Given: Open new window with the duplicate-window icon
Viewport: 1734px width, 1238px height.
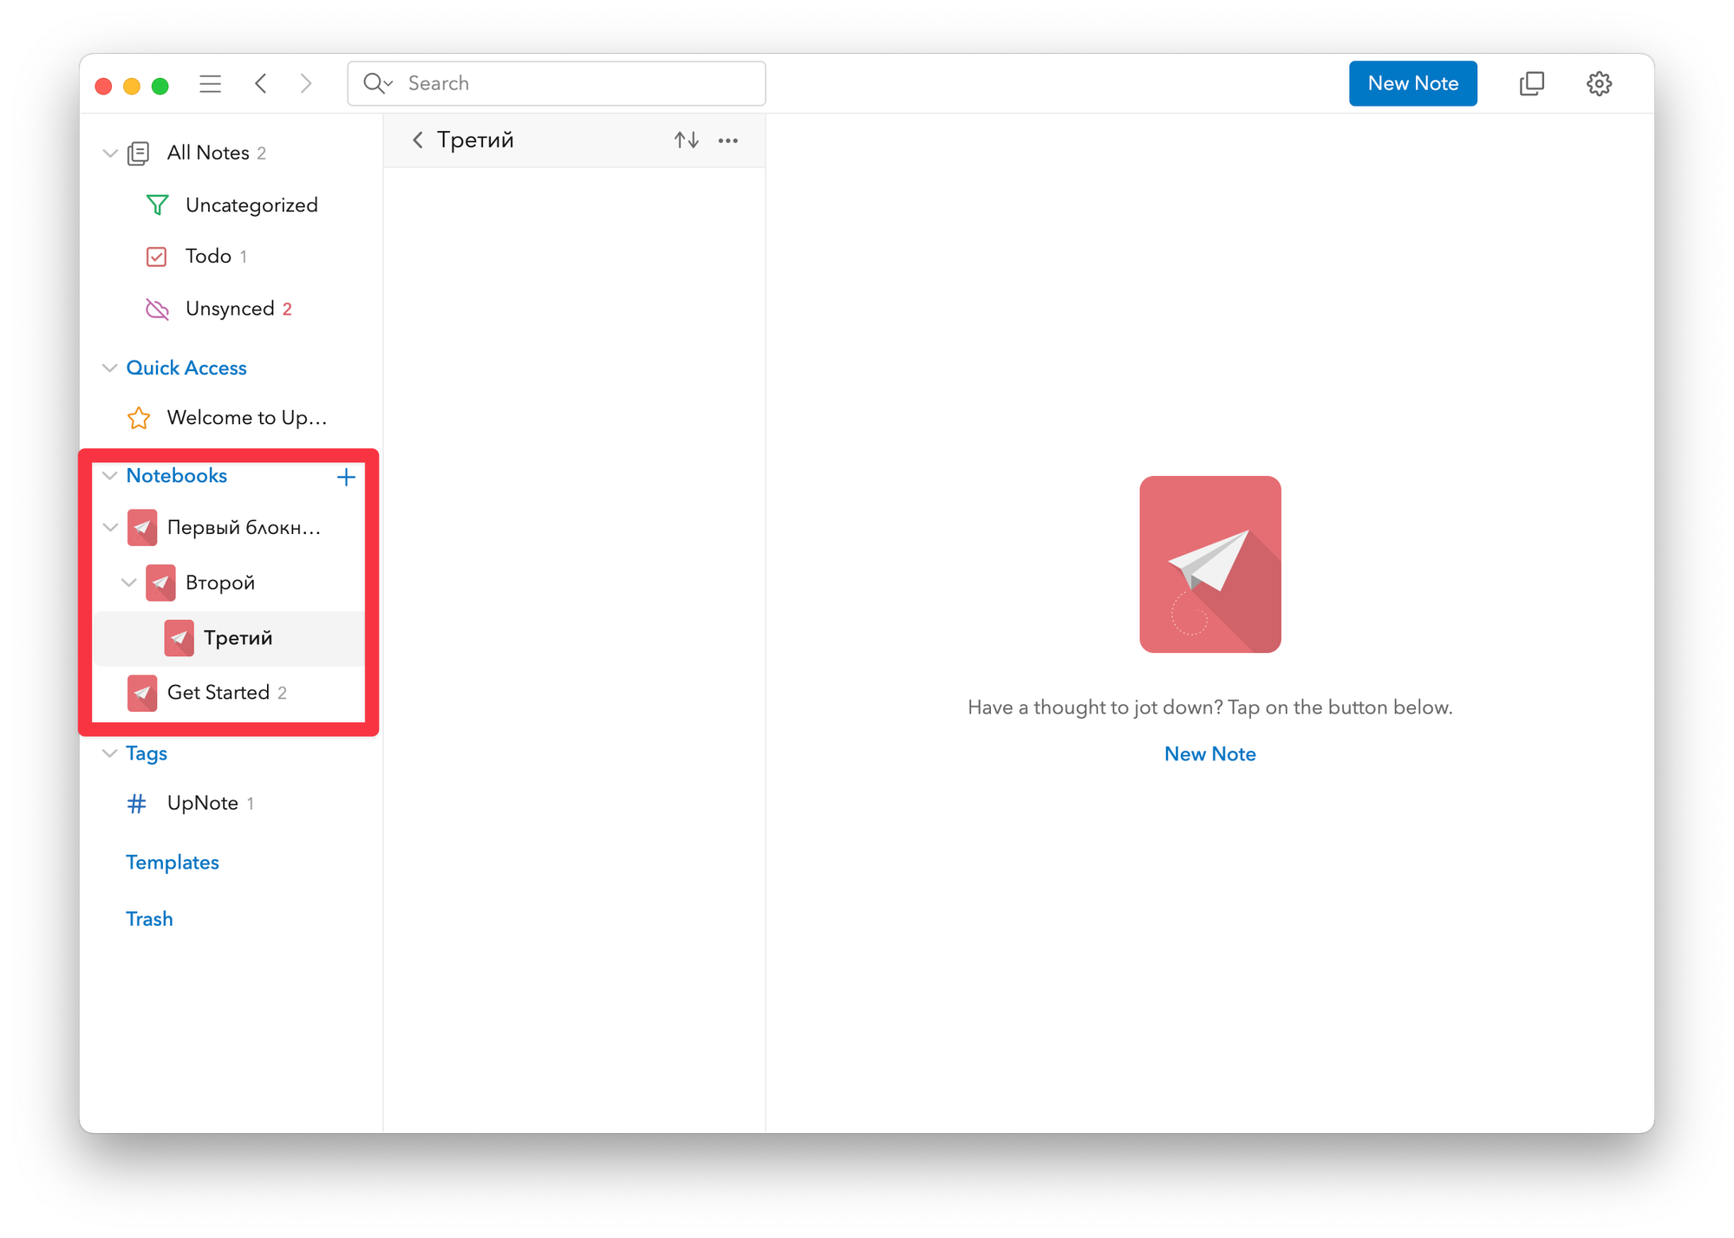Looking at the screenshot, I should (1532, 84).
